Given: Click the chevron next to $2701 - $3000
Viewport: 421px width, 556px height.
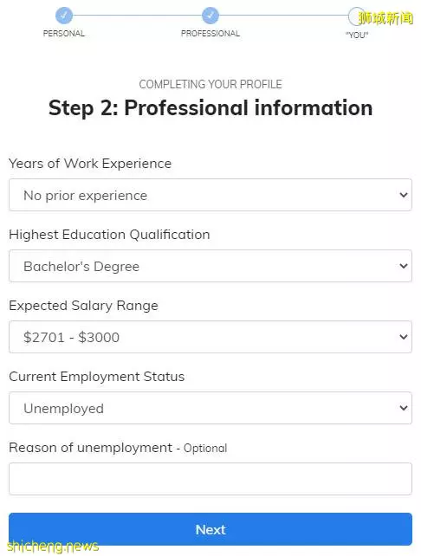Looking at the screenshot, I should 404,337.
